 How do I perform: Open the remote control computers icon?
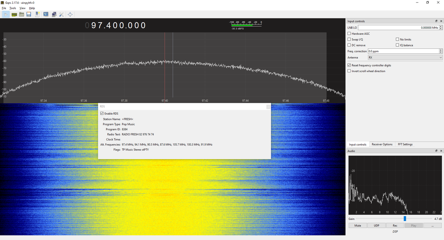pos(54,14)
